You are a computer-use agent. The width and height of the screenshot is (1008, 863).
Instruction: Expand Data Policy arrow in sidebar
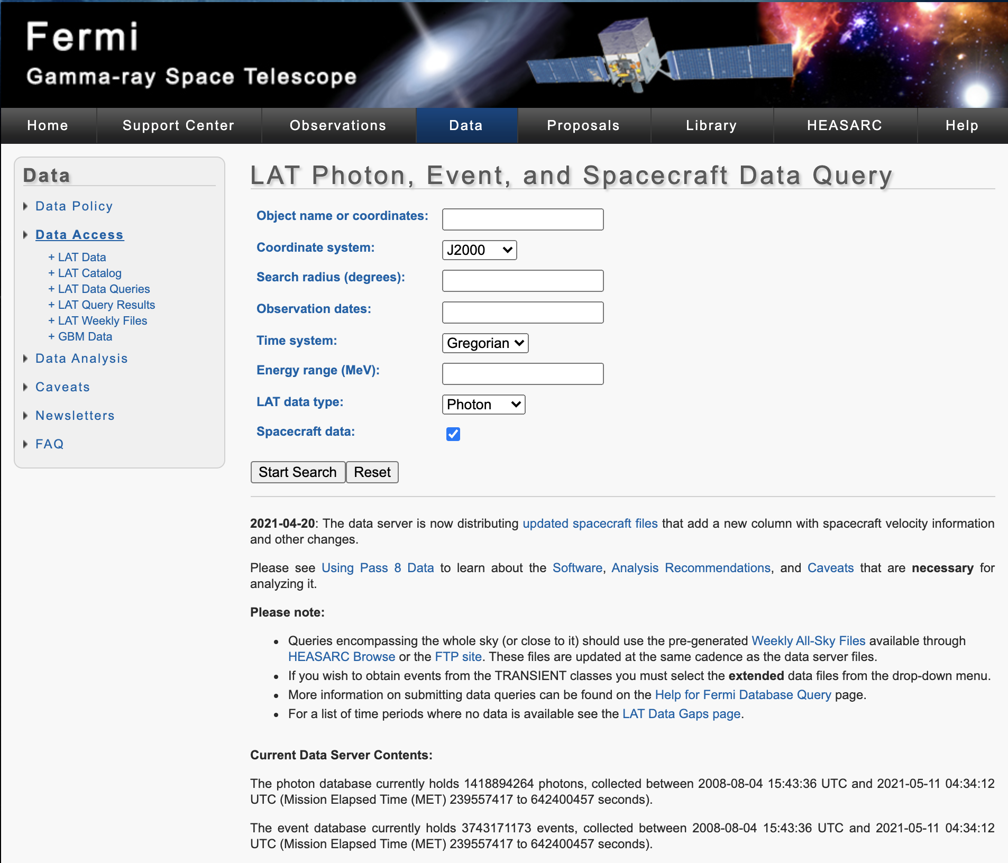click(x=25, y=206)
